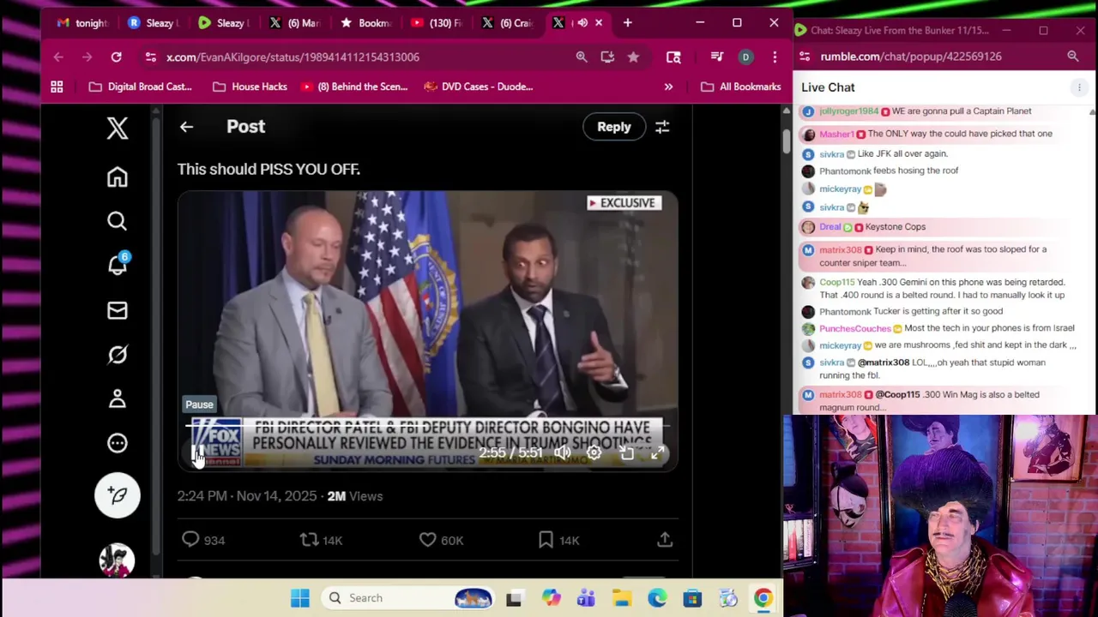This screenshot has width=1098, height=617.
Task: Open video settings gear in the player
Action: (594, 452)
